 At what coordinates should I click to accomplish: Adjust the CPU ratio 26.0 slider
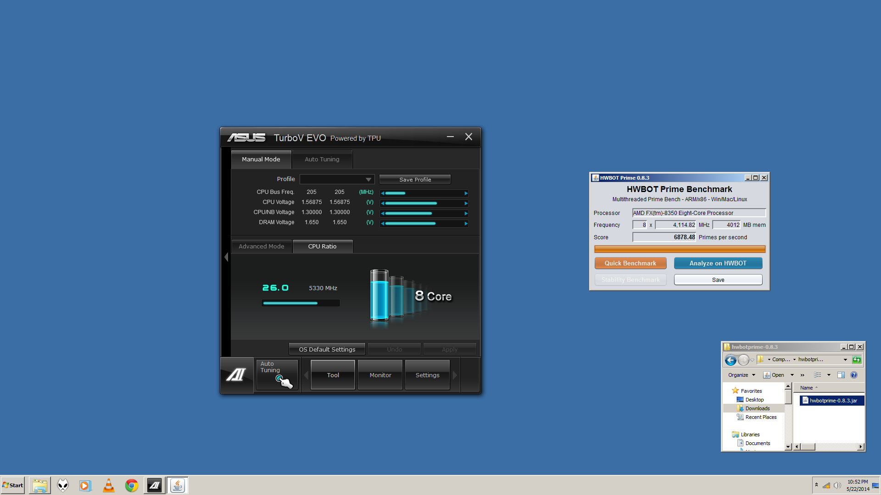click(x=301, y=303)
